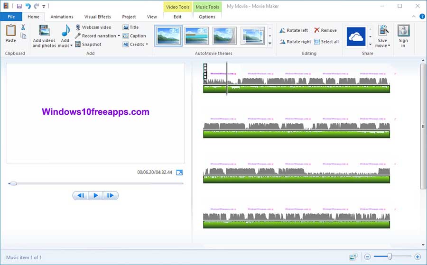Click Add videos and photos
This screenshot has height=265, width=427.
click(44, 36)
